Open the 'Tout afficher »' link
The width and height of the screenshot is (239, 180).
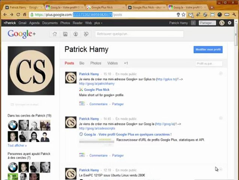pos(17,145)
